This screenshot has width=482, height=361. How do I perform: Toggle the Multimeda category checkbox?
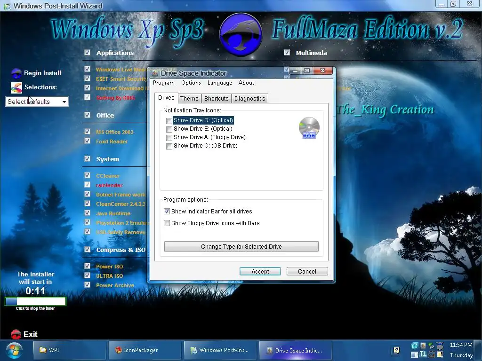287,52
